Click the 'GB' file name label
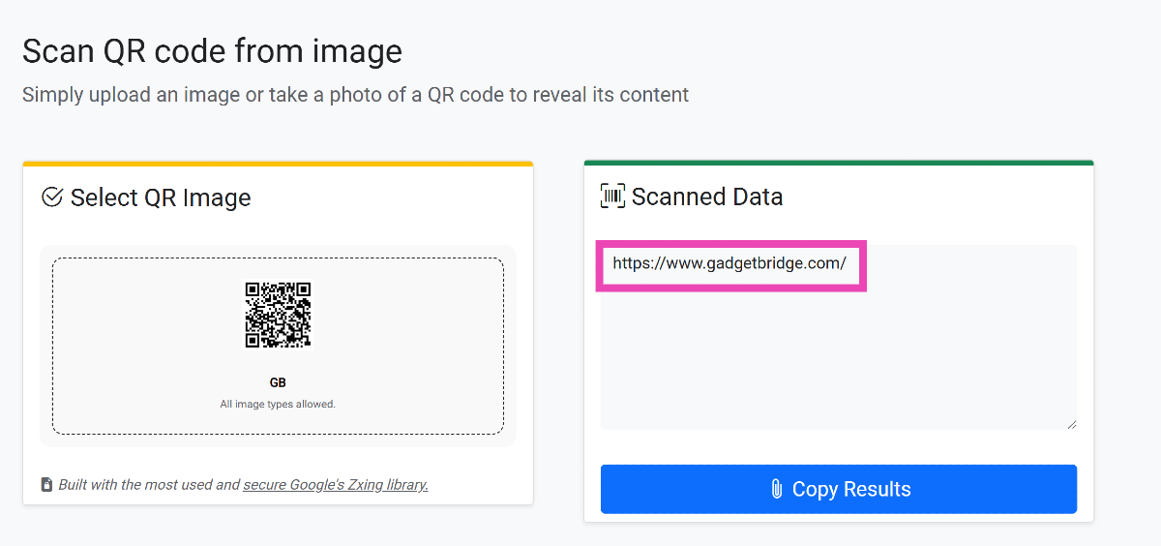The image size is (1161, 546). [x=278, y=382]
